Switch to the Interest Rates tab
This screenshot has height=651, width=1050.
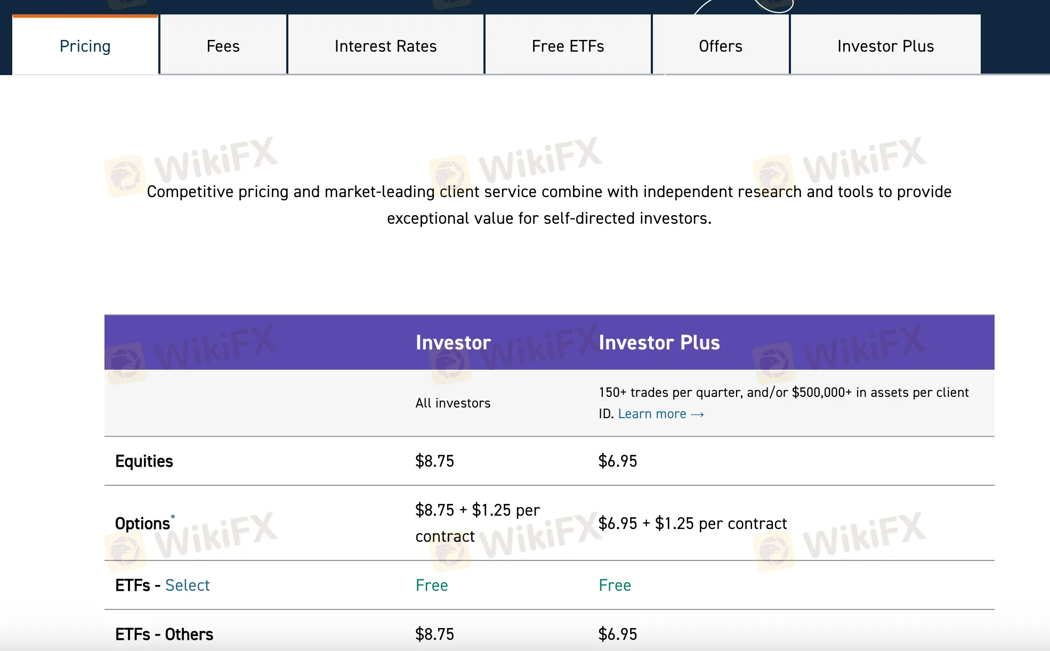pyautogui.click(x=385, y=46)
